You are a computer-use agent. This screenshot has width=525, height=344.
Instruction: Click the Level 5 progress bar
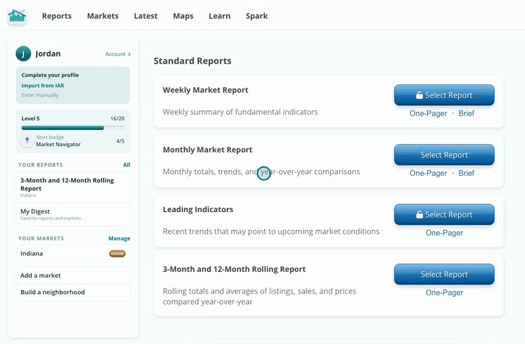click(73, 127)
